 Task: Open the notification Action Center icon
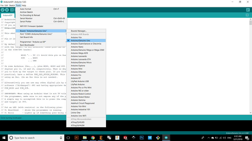point(247,138)
